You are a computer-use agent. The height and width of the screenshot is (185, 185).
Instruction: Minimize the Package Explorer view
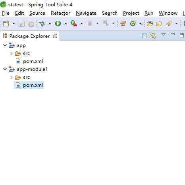[x=173, y=34]
